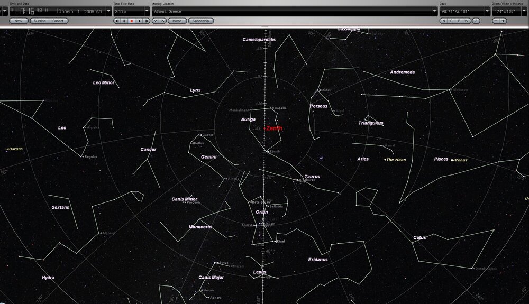The width and height of the screenshot is (529, 304).
Task: Run time forward with the play arrow
Action: pos(139,21)
